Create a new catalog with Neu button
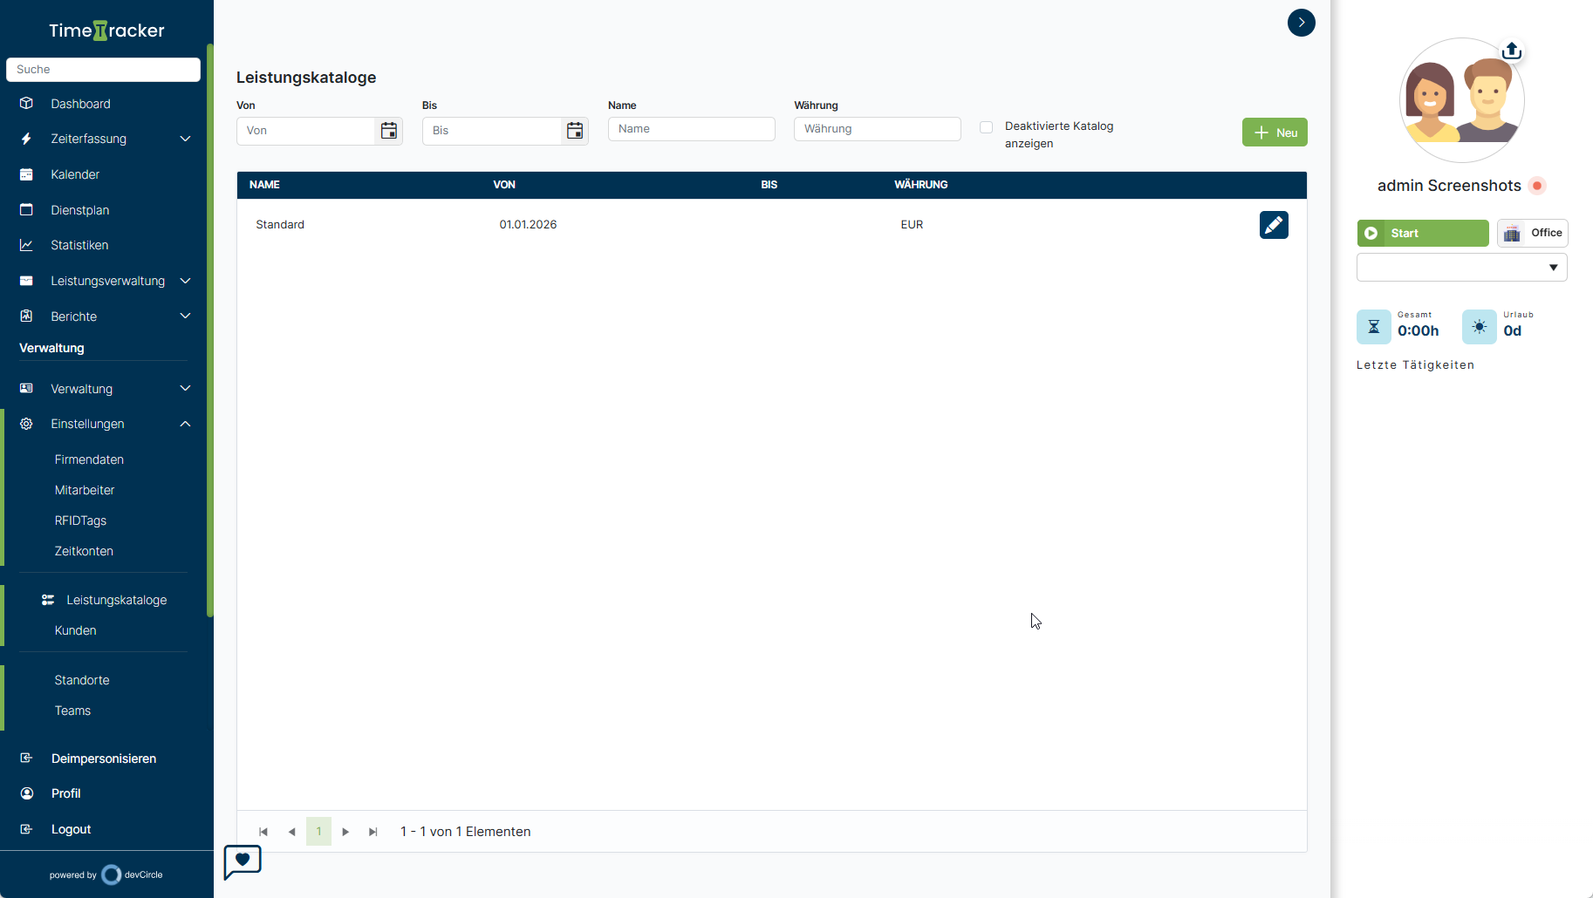 point(1275,133)
